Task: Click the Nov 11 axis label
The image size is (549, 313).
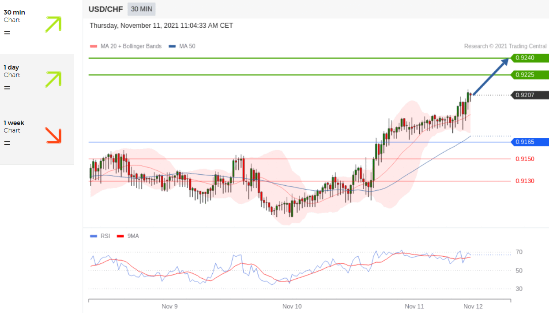Action: click(414, 306)
